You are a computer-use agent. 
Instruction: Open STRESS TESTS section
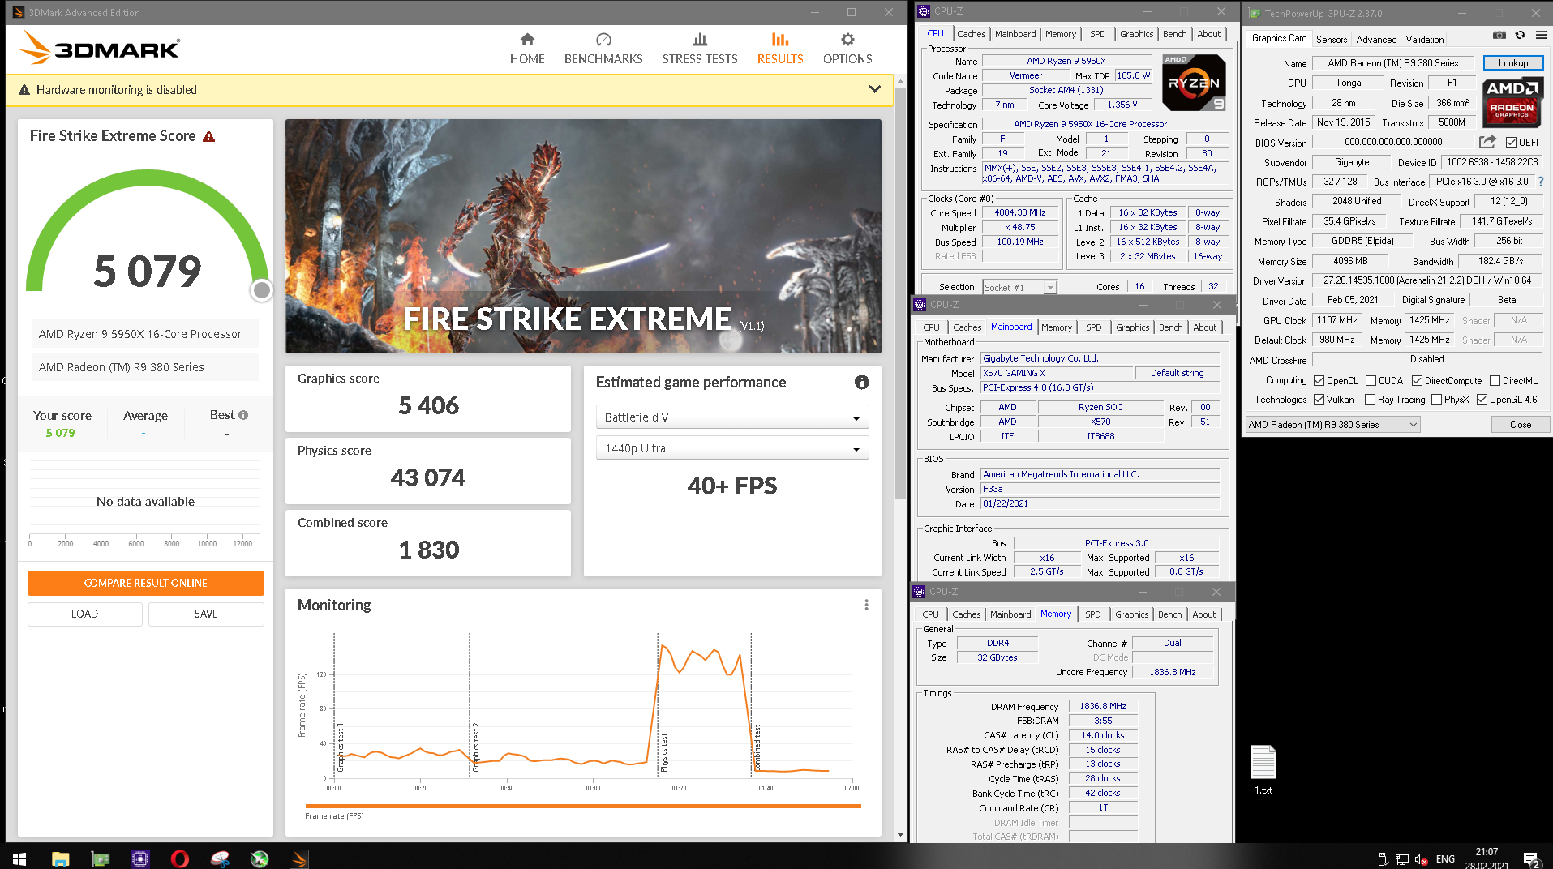tap(699, 49)
